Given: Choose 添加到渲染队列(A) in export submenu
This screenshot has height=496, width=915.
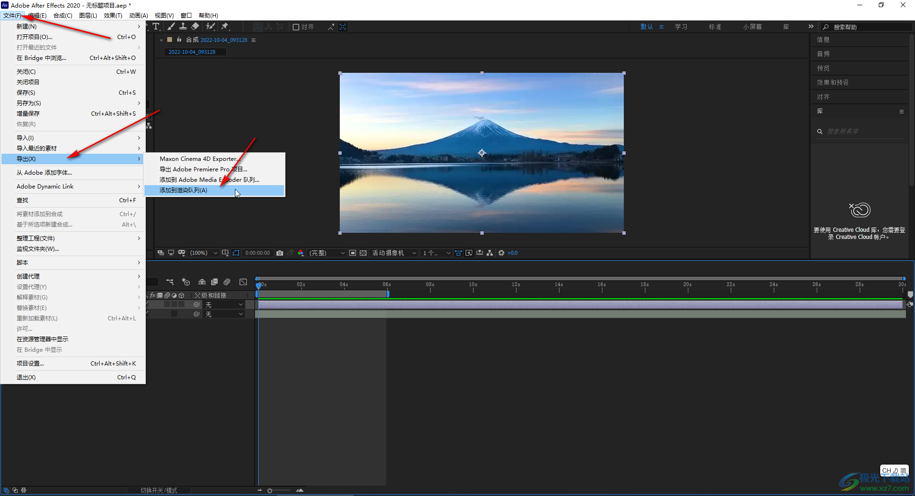Looking at the screenshot, I should pos(214,190).
